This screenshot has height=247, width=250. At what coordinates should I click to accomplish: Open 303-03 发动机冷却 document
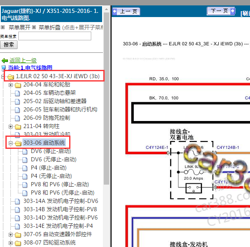click(x=47, y=134)
